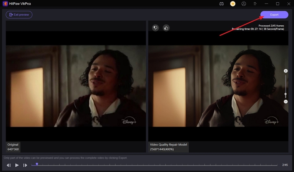Viewport: 294px width, 172px height.
Task: Play the preview video
Action: pos(17,165)
